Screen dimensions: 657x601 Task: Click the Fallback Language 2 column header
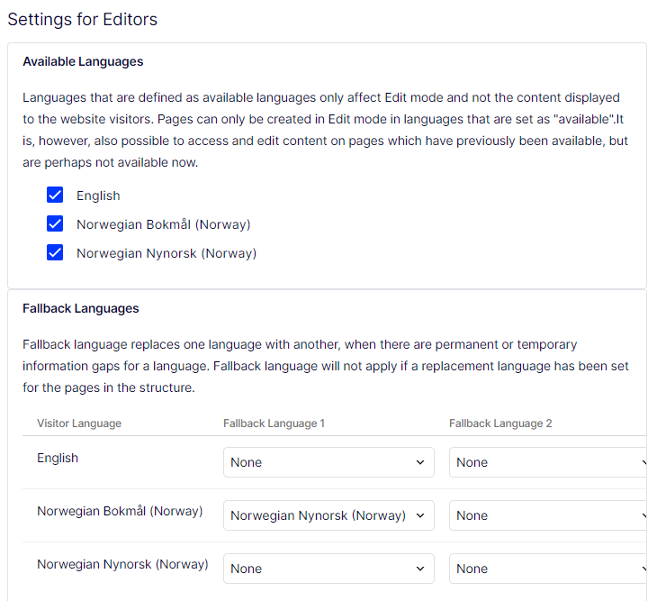point(500,423)
